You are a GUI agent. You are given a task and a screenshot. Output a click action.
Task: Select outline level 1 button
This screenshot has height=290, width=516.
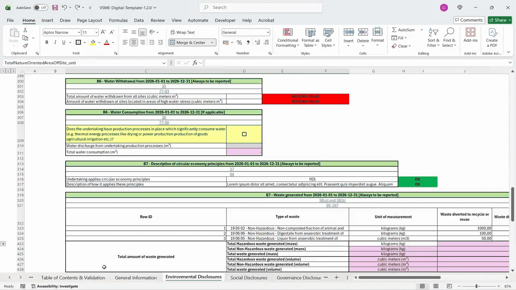pos(3,71)
